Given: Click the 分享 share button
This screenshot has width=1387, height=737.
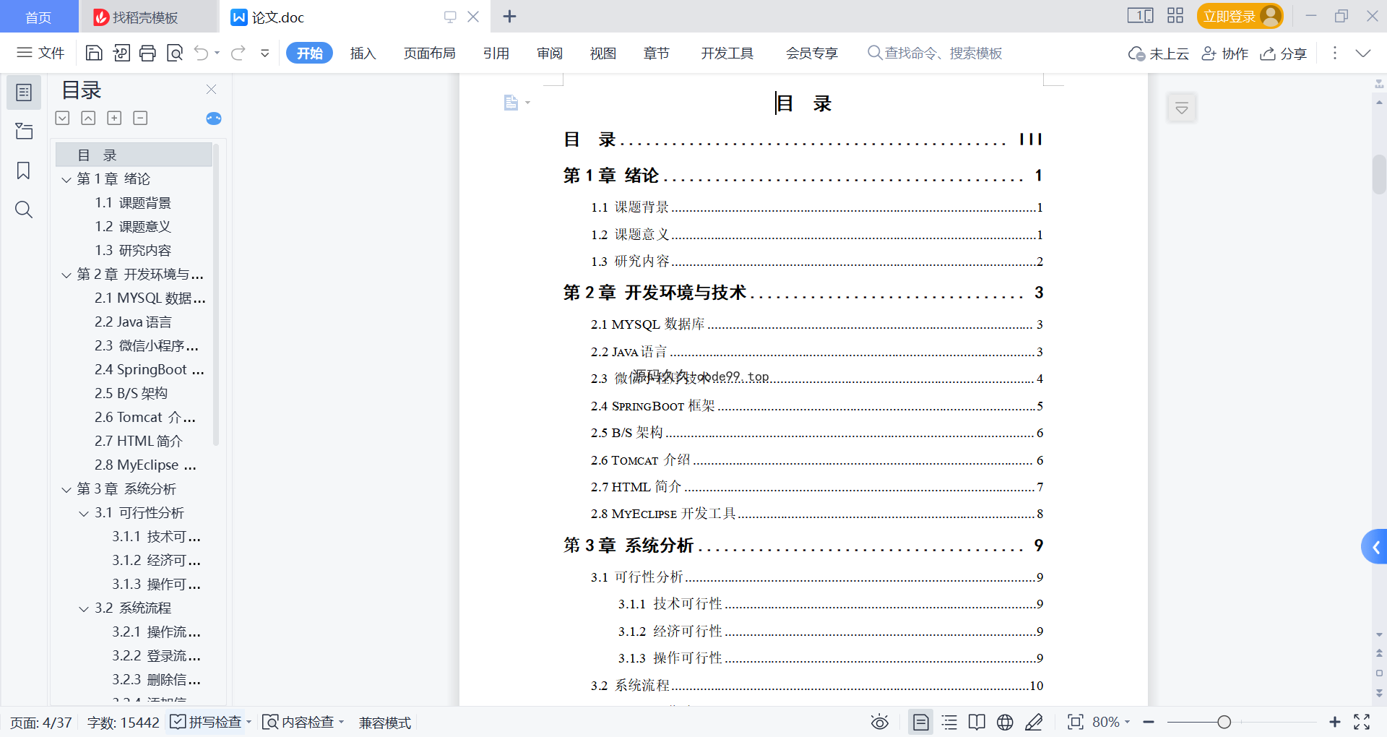Looking at the screenshot, I should pyautogui.click(x=1284, y=53).
